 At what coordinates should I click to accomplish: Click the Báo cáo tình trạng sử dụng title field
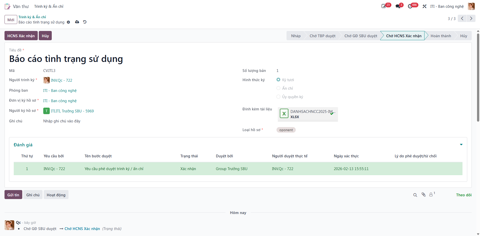tap(66, 59)
